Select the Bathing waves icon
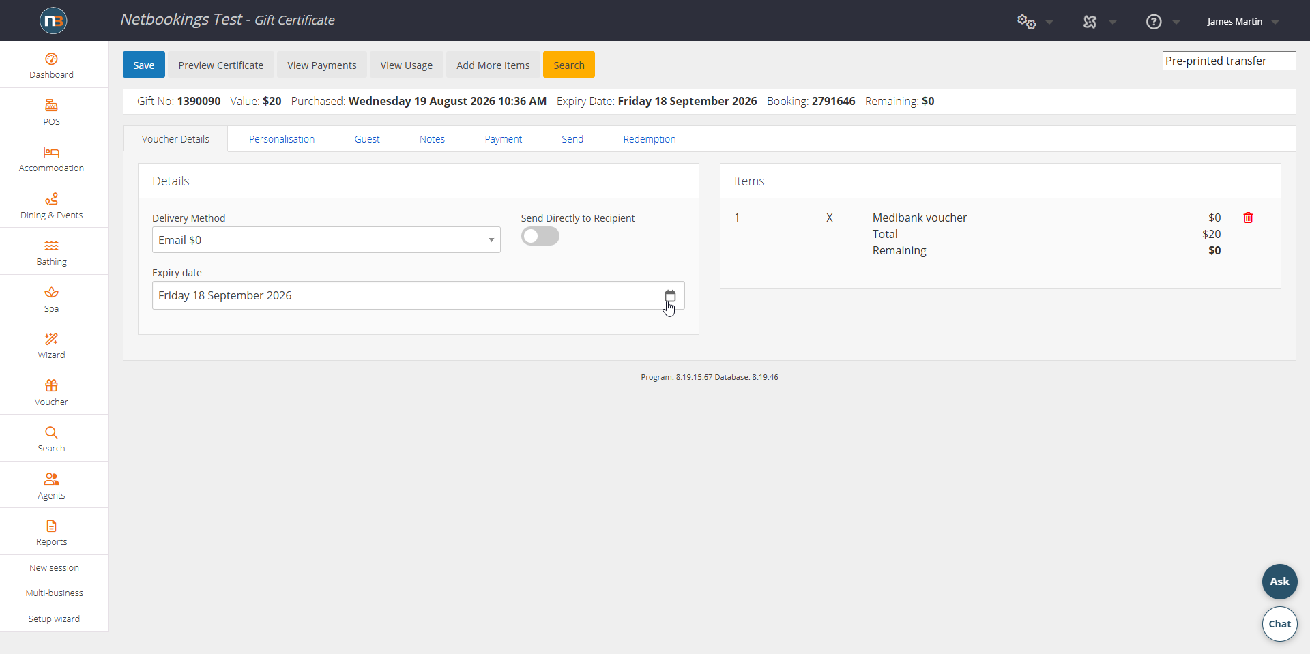 (51, 246)
